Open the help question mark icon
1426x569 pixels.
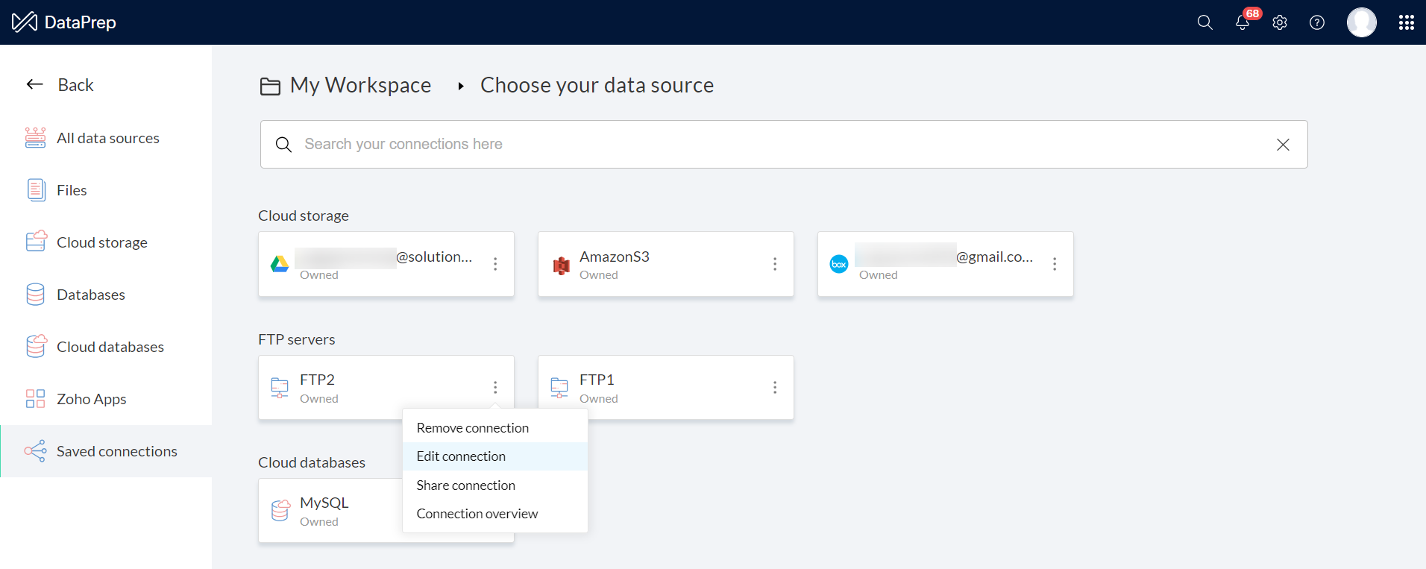coord(1317,23)
